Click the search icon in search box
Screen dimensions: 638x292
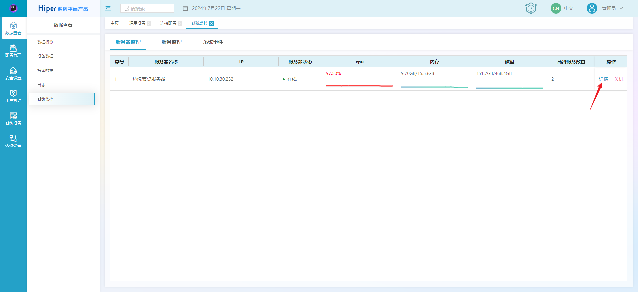point(127,8)
